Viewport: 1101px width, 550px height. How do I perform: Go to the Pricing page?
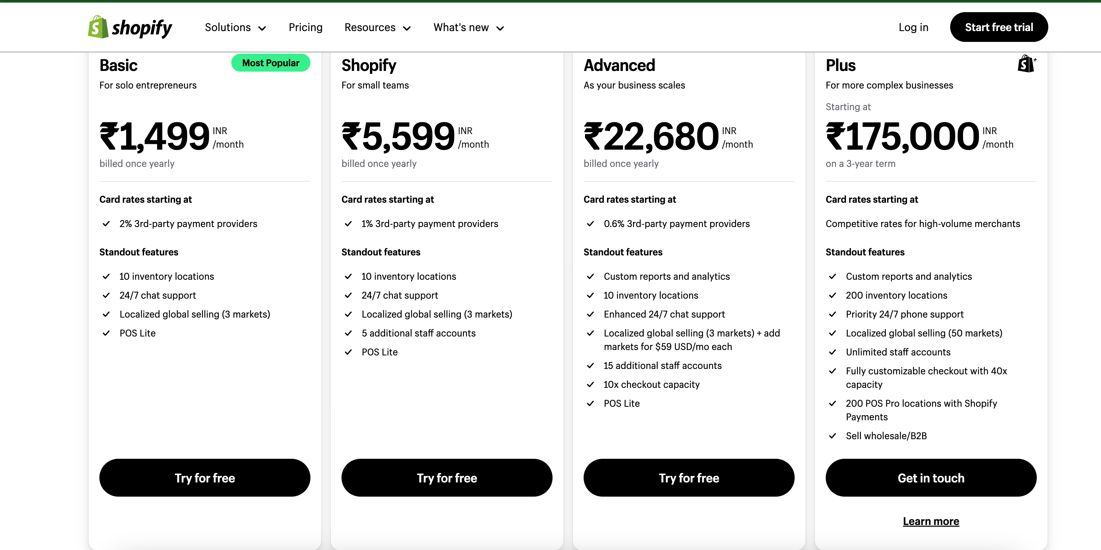pos(305,27)
